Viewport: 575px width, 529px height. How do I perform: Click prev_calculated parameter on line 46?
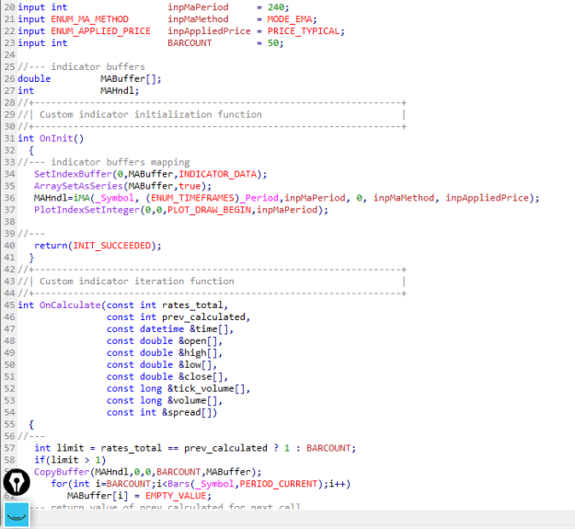tap(203, 317)
